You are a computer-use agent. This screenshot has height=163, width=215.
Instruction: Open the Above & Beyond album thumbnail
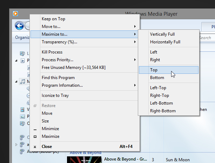84,160
